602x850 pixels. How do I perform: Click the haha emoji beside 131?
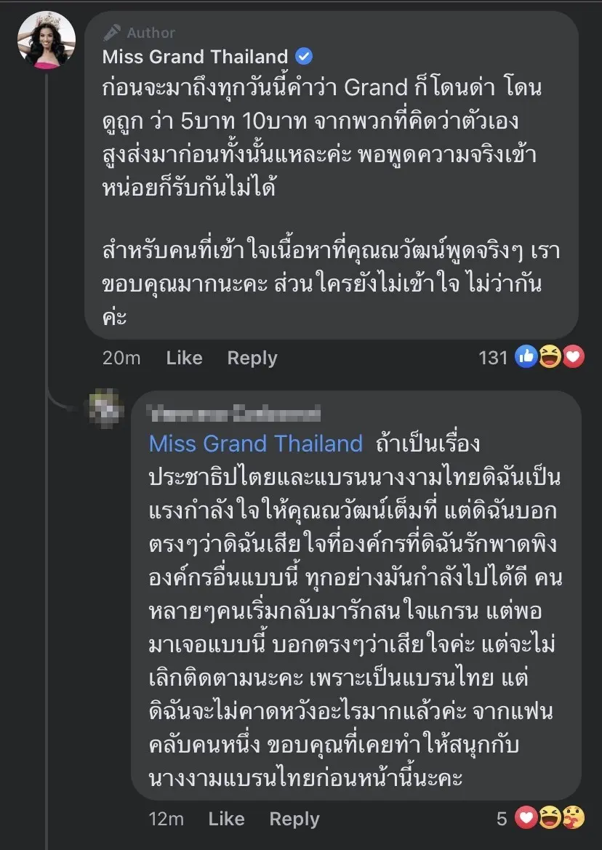point(549,357)
